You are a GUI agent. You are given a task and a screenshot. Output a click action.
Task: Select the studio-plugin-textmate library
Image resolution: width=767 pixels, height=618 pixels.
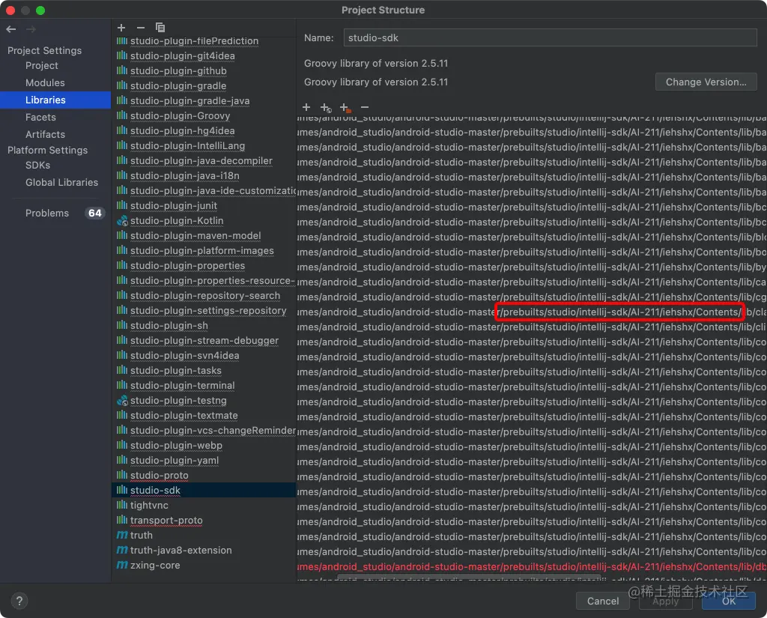tap(184, 416)
